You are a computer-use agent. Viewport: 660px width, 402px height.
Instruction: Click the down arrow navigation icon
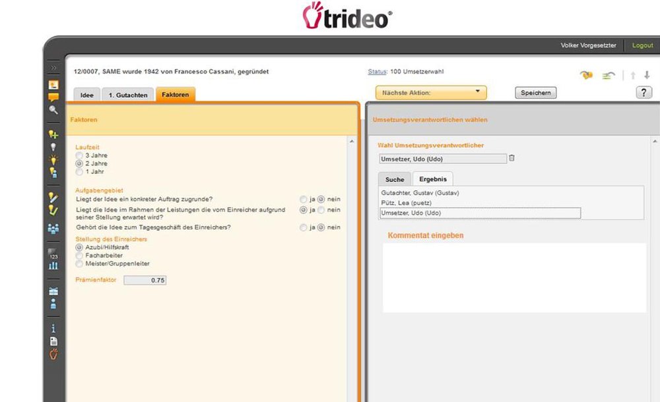point(647,75)
